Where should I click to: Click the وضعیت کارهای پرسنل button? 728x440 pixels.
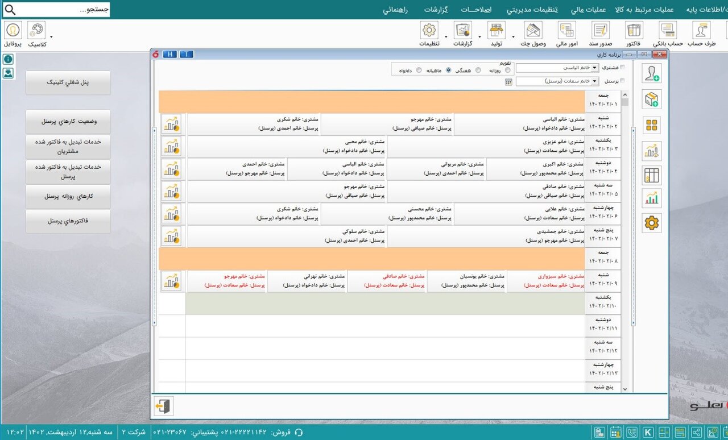[x=68, y=121]
